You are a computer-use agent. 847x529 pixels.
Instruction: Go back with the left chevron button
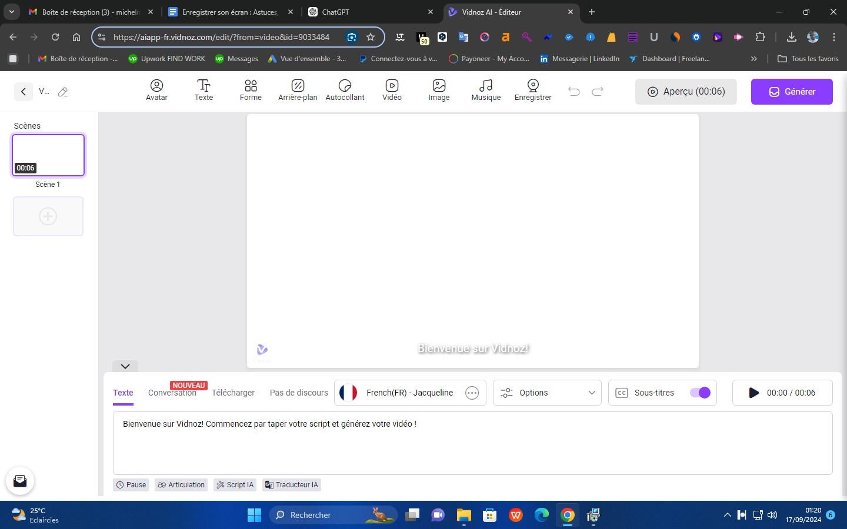point(23,91)
